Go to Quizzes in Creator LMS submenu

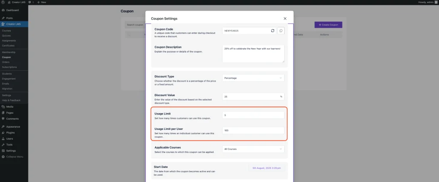(6, 35)
